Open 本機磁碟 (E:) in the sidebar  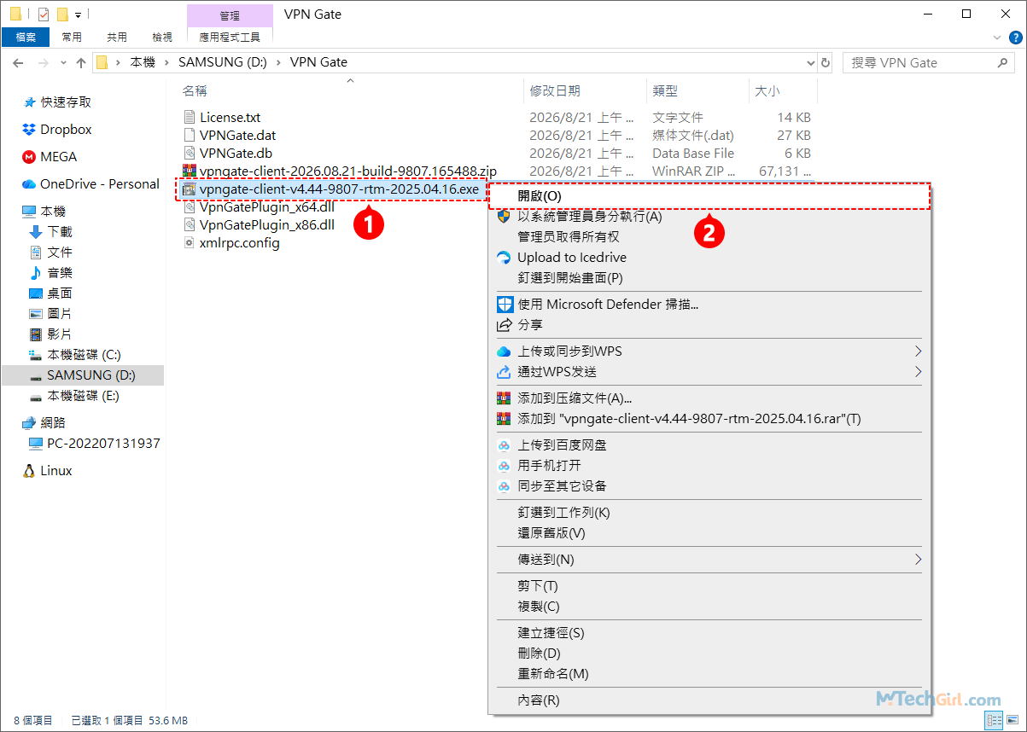click(84, 395)
